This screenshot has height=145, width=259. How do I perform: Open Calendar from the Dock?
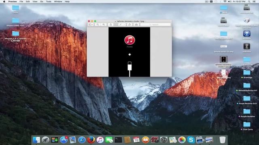tap(136, 140)
